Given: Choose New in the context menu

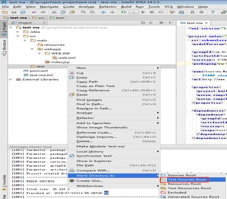Looking at the screenshot, I should (x=114, y=68).
